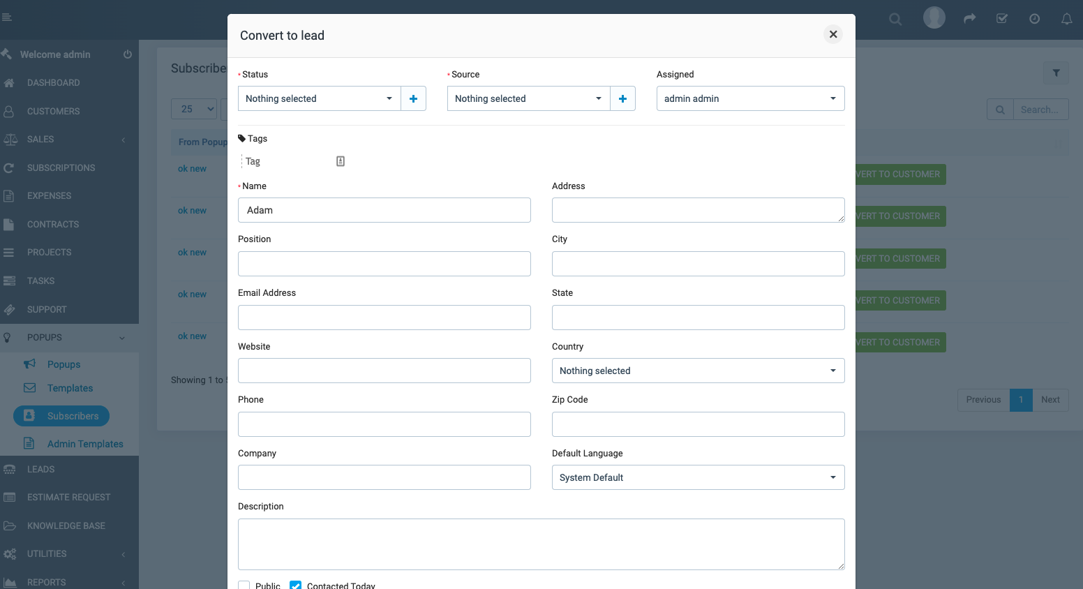Focus the Name field containing Adam
Viewport: 1083px width, 589px height.
click(x=384, y=210)
